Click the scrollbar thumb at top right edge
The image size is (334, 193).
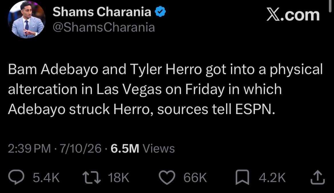click(x=330, y=6)
